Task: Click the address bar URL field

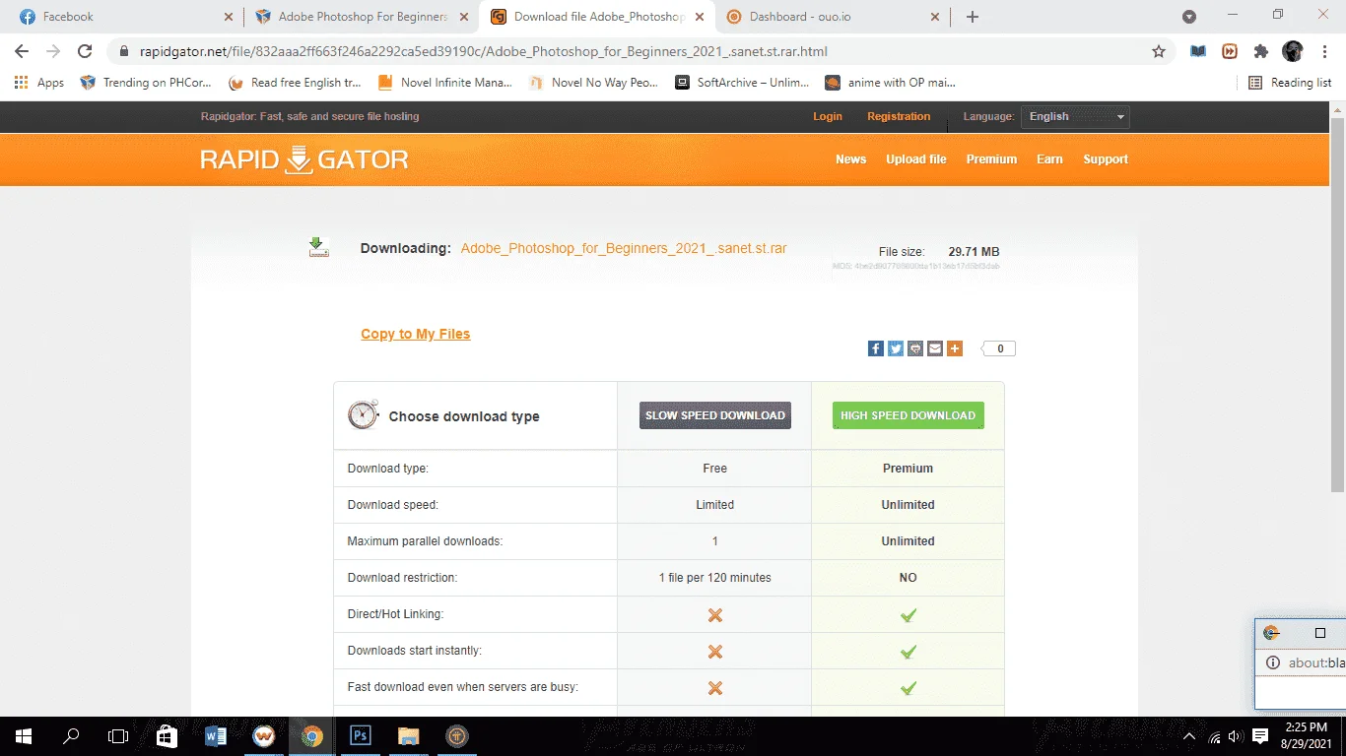Action: [631, 51]
